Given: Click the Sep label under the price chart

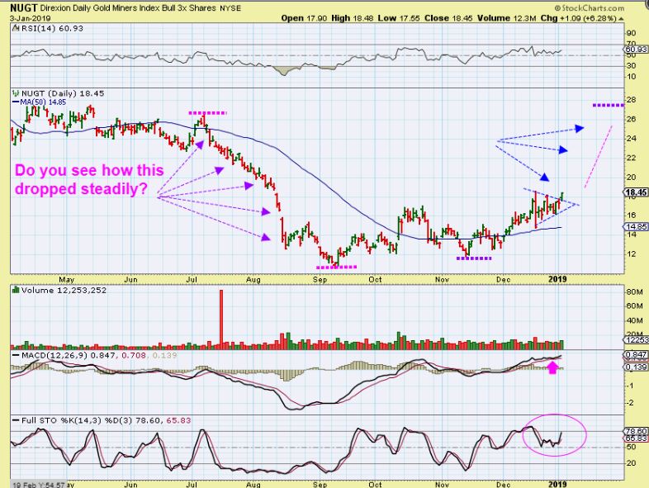Looking at the screenshot, I should (320, 279).
